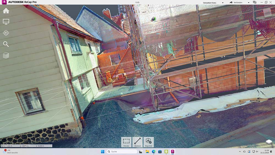Open the layers stack icon bottom right
Image resolution: width=275 pixels, height=155 pixels.
269,142
